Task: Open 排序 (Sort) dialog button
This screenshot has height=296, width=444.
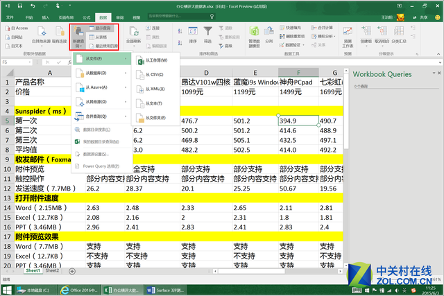Action: click(x=193, y=35)
